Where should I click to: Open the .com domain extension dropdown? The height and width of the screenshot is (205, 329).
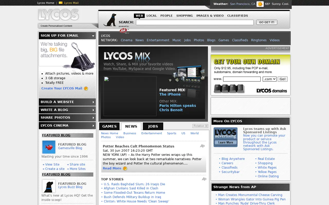click(270, 79)
